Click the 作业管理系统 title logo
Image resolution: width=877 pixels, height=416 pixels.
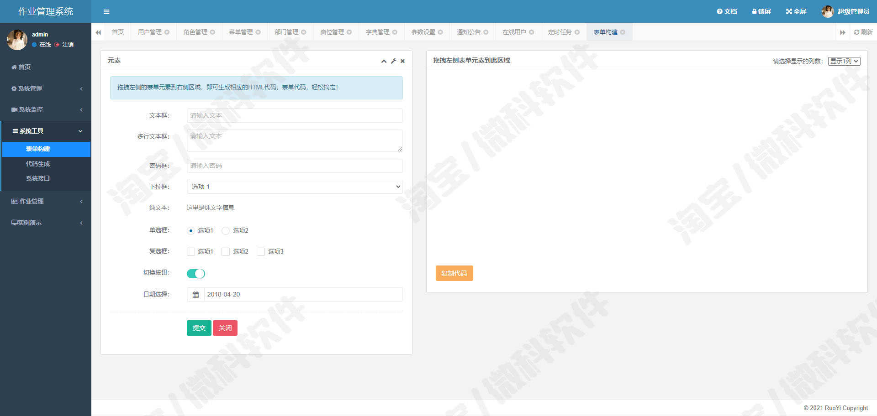(46, 11)
